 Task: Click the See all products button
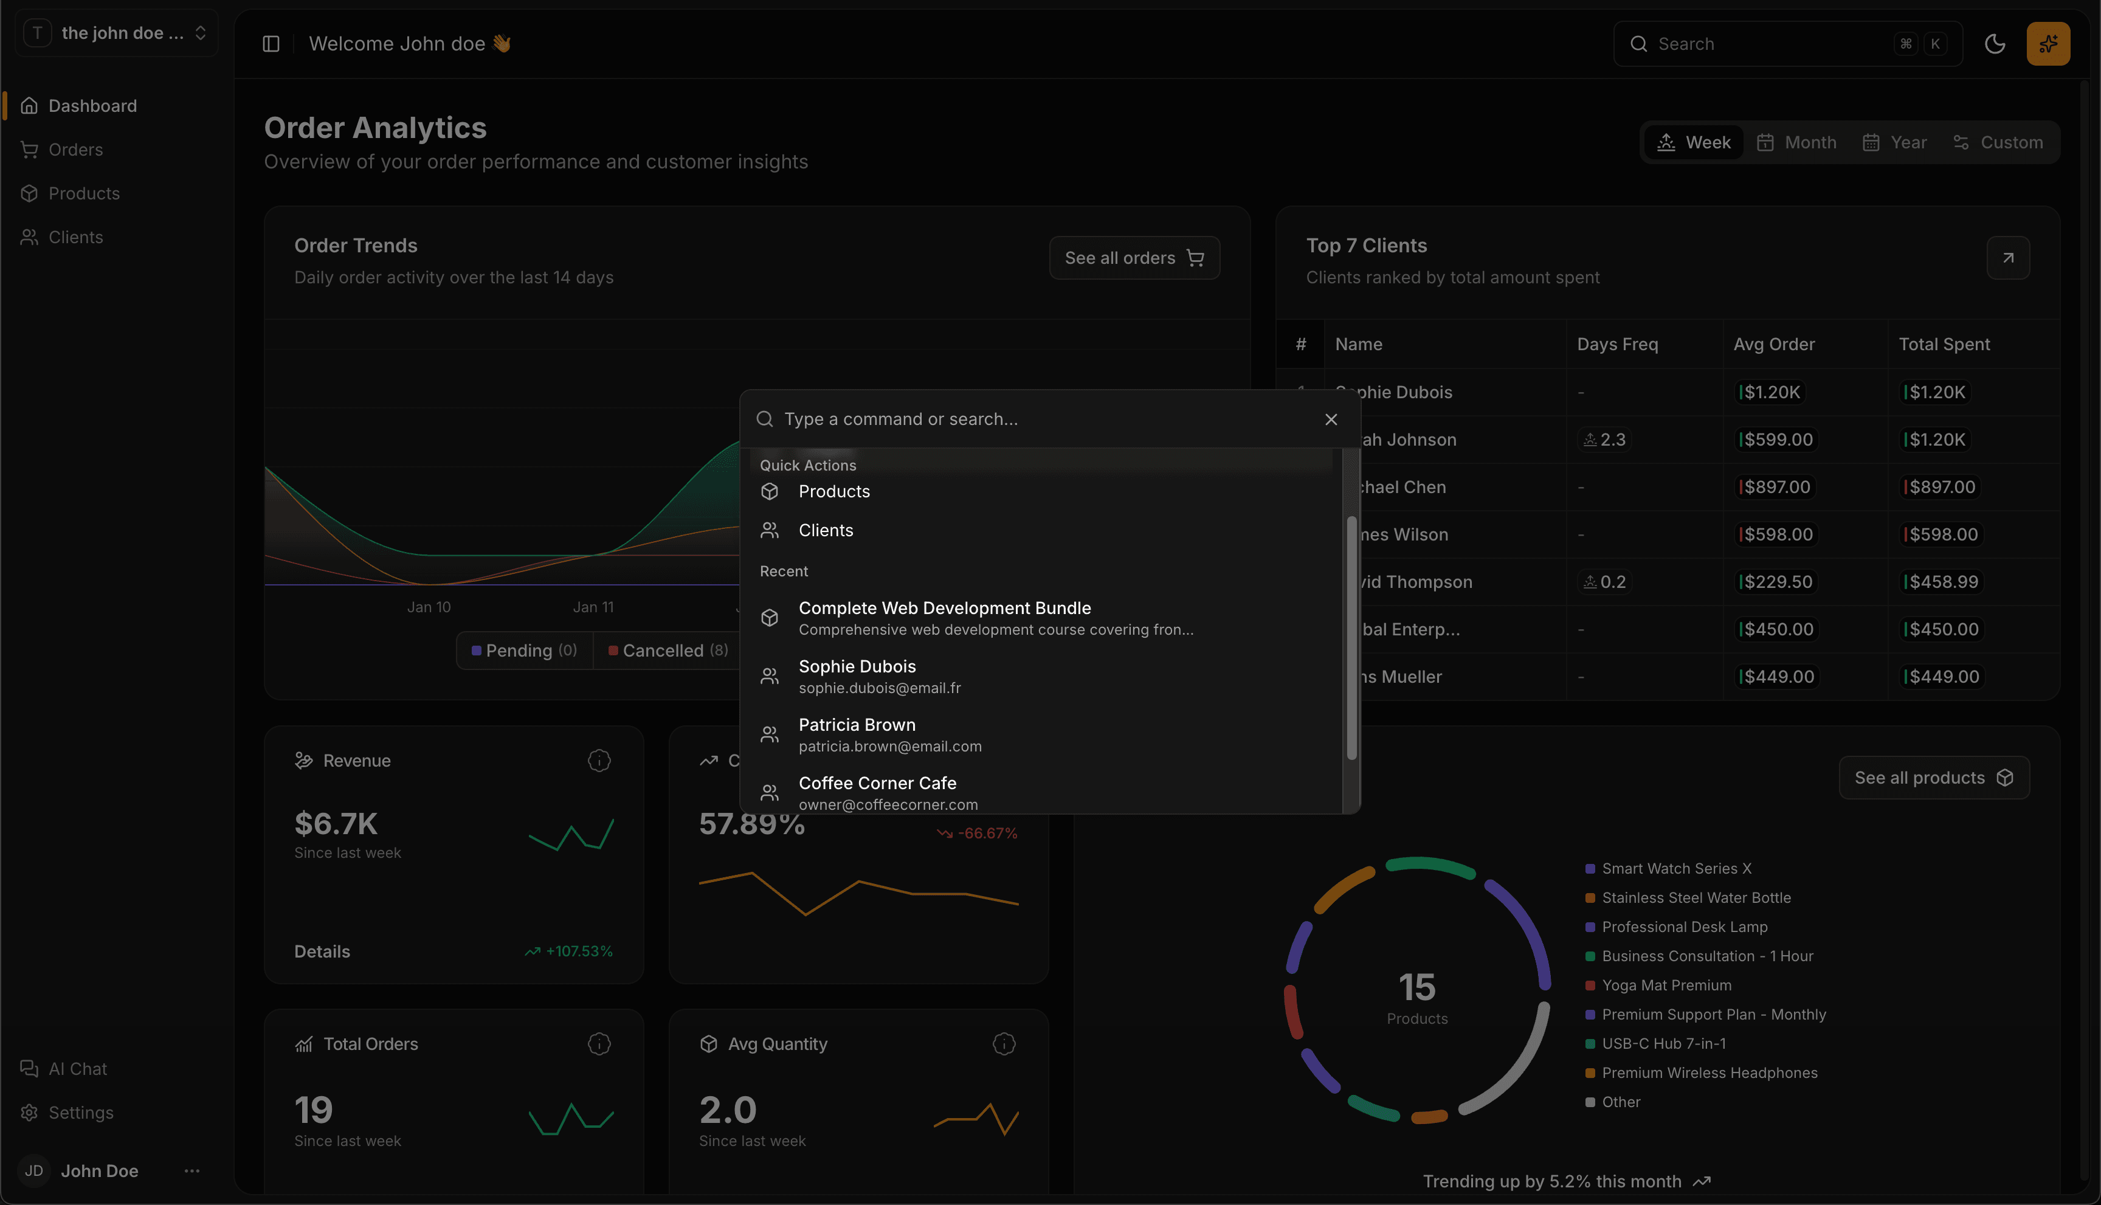pyautogui.click(x=1933, y=777)
